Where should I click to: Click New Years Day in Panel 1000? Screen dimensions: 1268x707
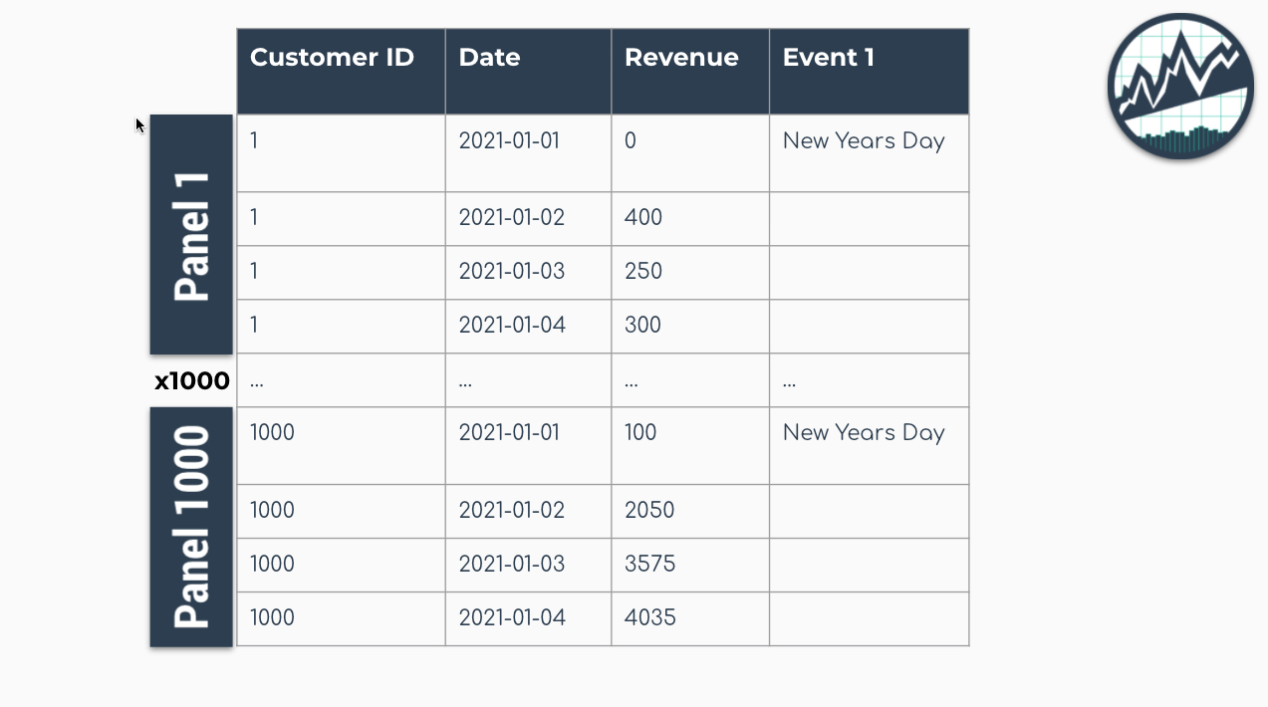coord(863,433)
